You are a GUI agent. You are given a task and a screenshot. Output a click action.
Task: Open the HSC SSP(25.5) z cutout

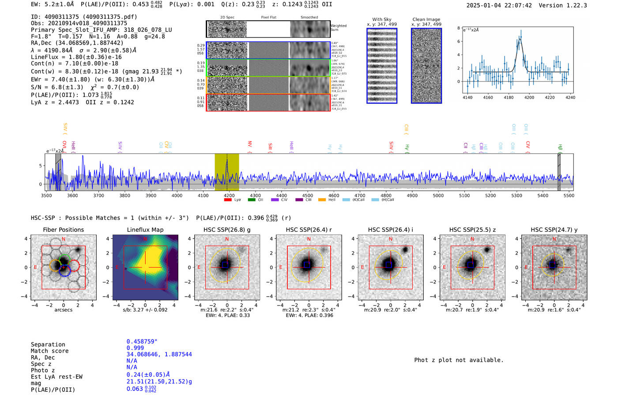(x=472, y=267)
